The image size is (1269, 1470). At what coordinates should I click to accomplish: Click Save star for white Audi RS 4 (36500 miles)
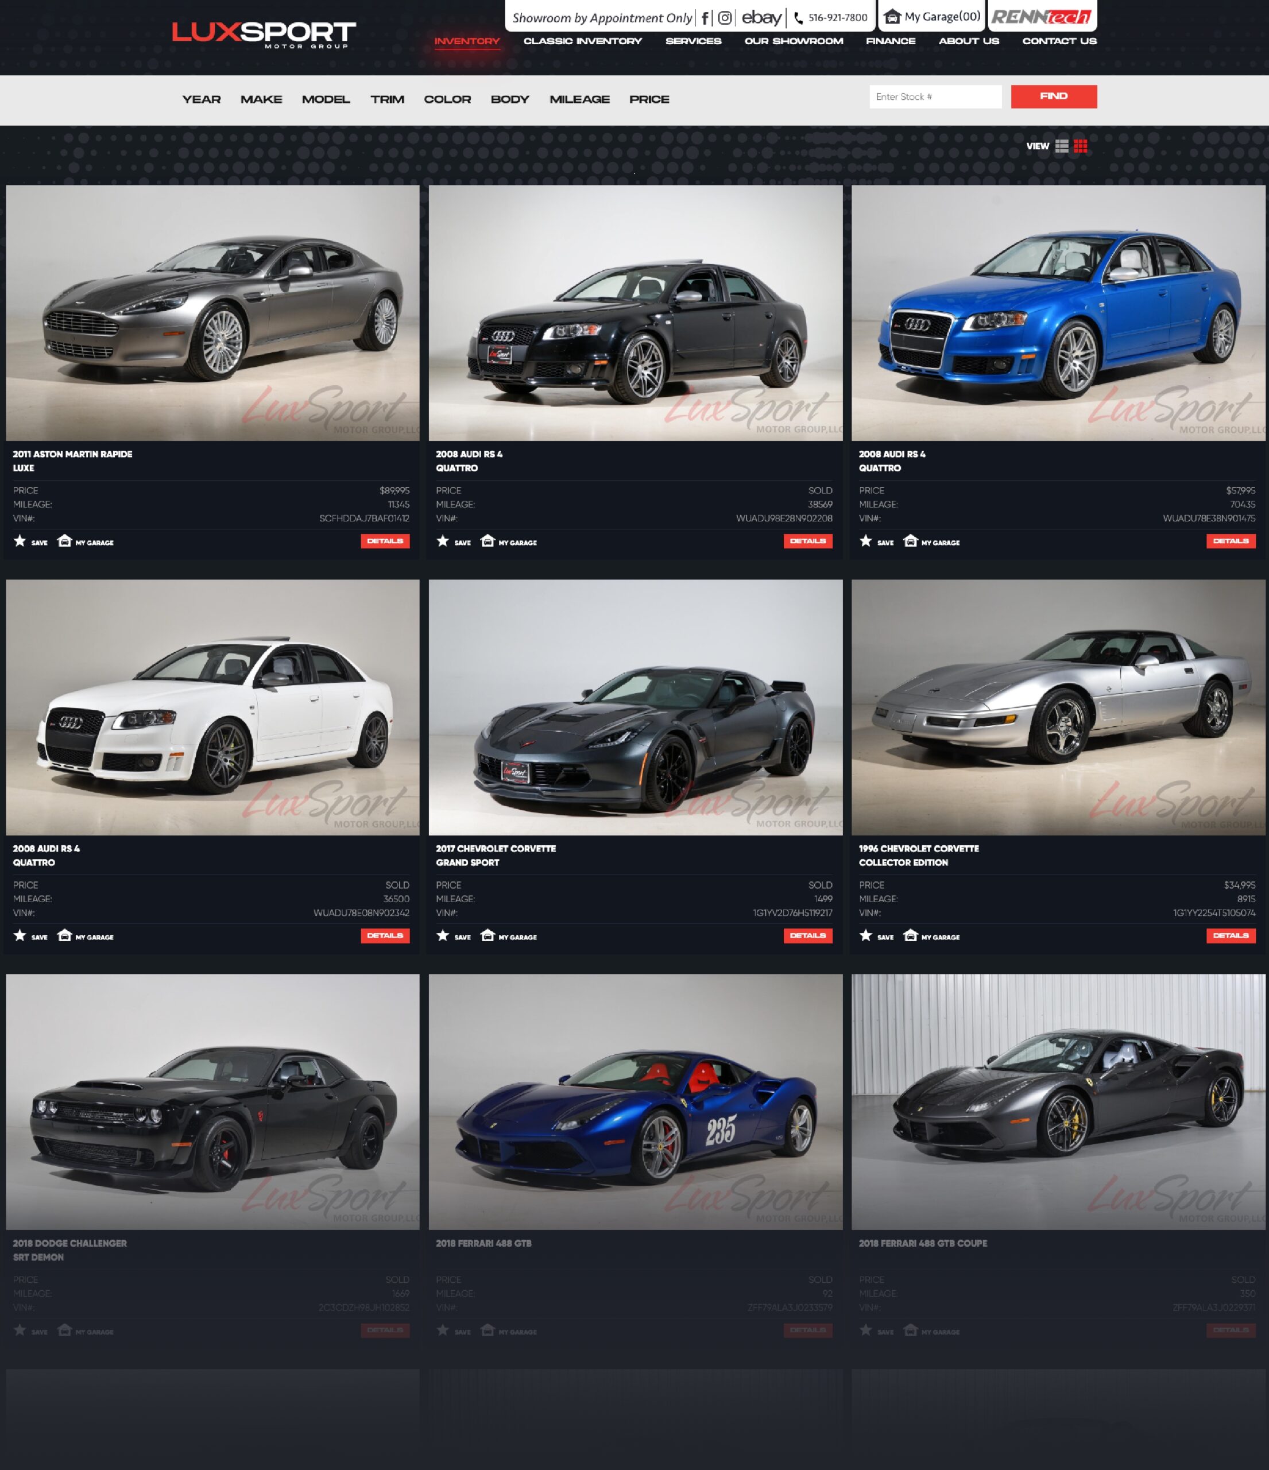click(20, 936)
